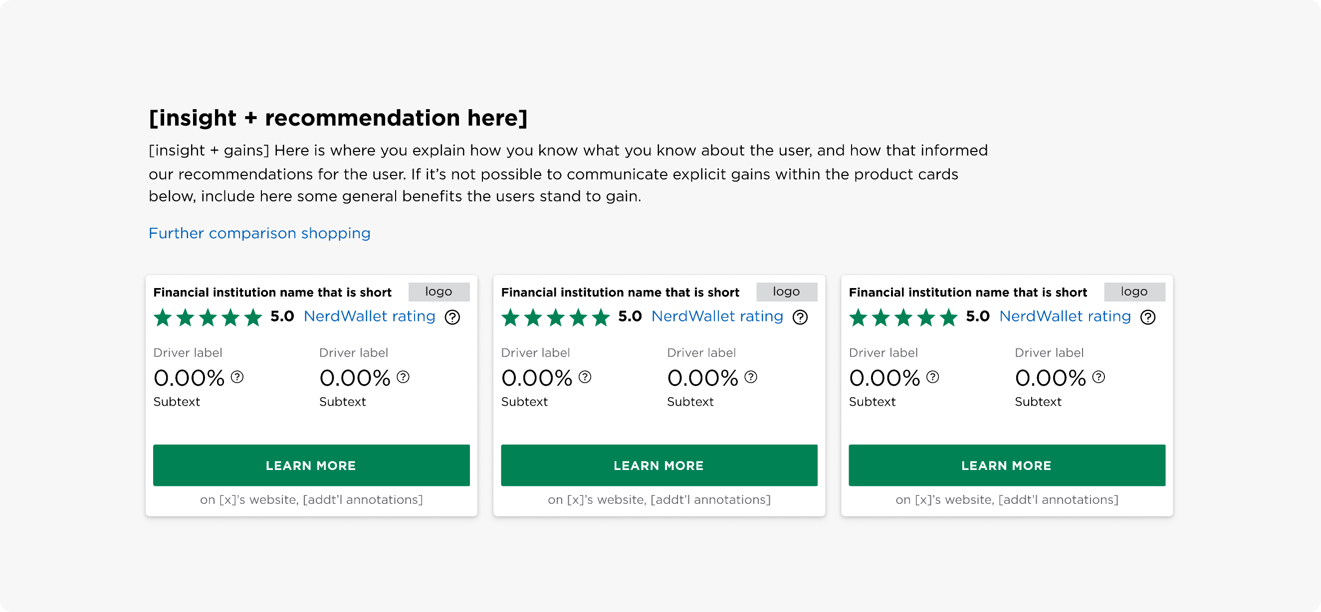This screenshot has height=612, width=1321.
Task: Click info icon next to second card's right 0.00%
Action: coord(751,377)
